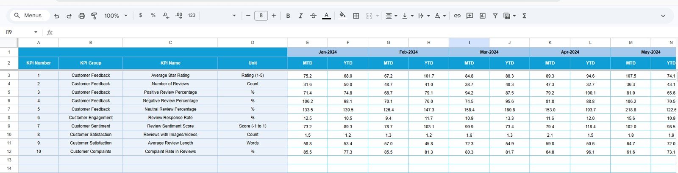This screenshot has width=678, height=173.
Task: Select the Average Star Rating cell
Action: coord(170,76)
